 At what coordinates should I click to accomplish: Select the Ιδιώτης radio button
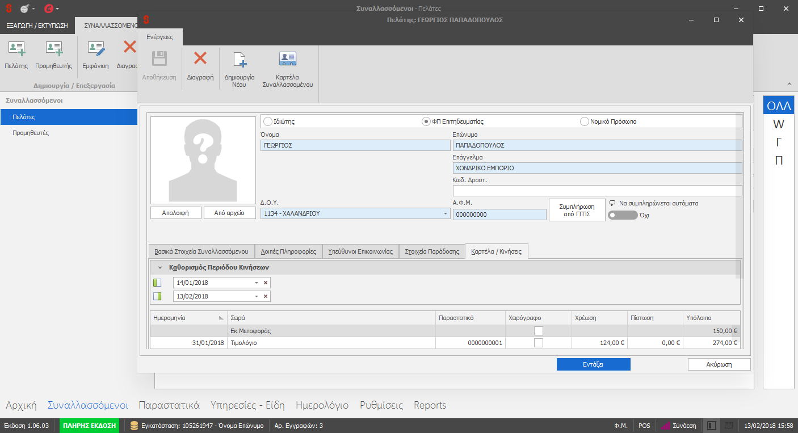coord(268,121)
